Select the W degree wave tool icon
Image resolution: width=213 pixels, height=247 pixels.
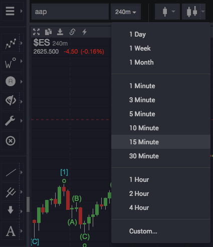click(11, 63)
